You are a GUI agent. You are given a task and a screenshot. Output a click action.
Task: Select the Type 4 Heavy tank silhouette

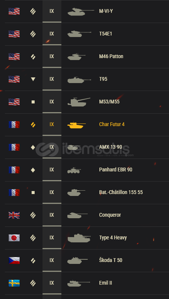coord(79,238)
